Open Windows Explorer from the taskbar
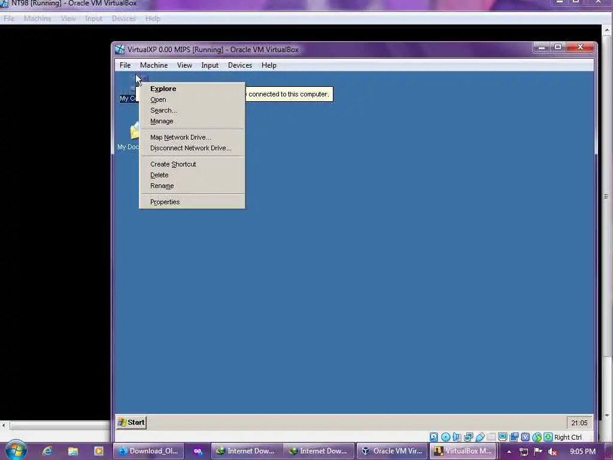This screenshot has width=613, height=460. pyautogui.click(x=72, y=451)
